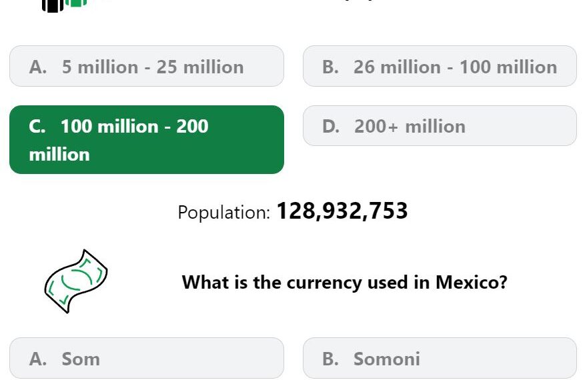
Task: Select answer A. 5 million - 25 million
Action: point(146,66)
